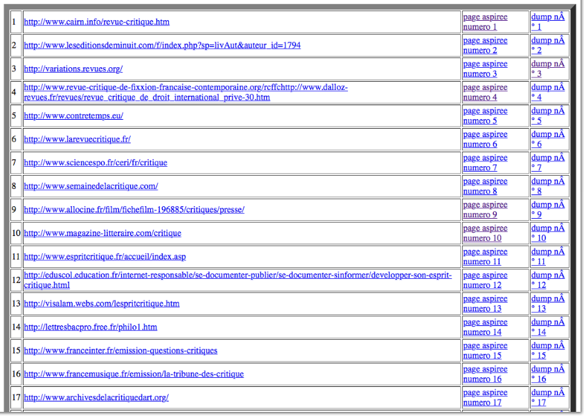Image resolution: width=584 pixels, height=416 pixels.
Task: Open the allocine.fr critiques presse link
Action: click(134, 210)
